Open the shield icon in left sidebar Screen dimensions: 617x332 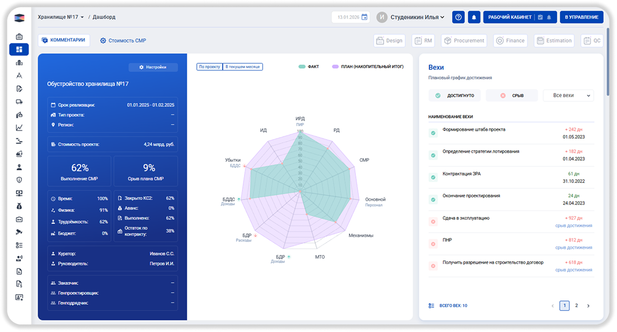pyautogui.click(x=19, y=180)
